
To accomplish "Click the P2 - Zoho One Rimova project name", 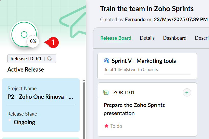I will 41,97.
